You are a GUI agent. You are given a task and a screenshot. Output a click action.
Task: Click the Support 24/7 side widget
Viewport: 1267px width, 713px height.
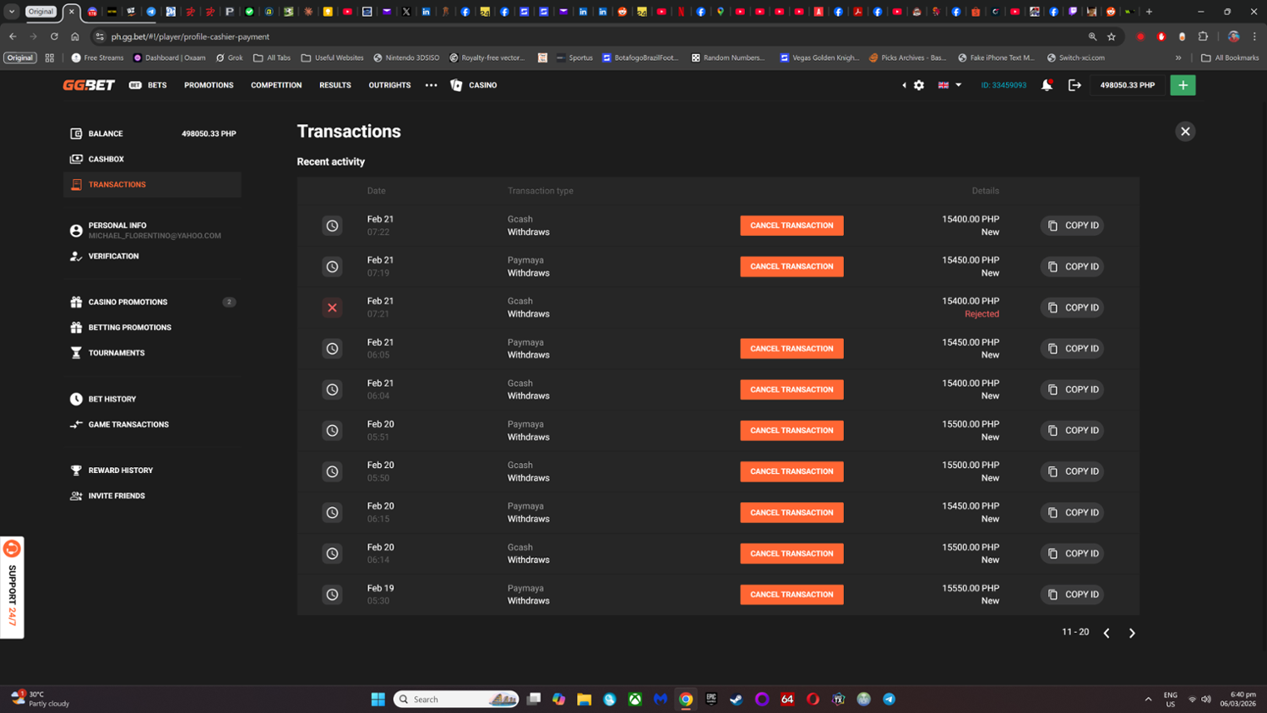(x=12, y=588)
